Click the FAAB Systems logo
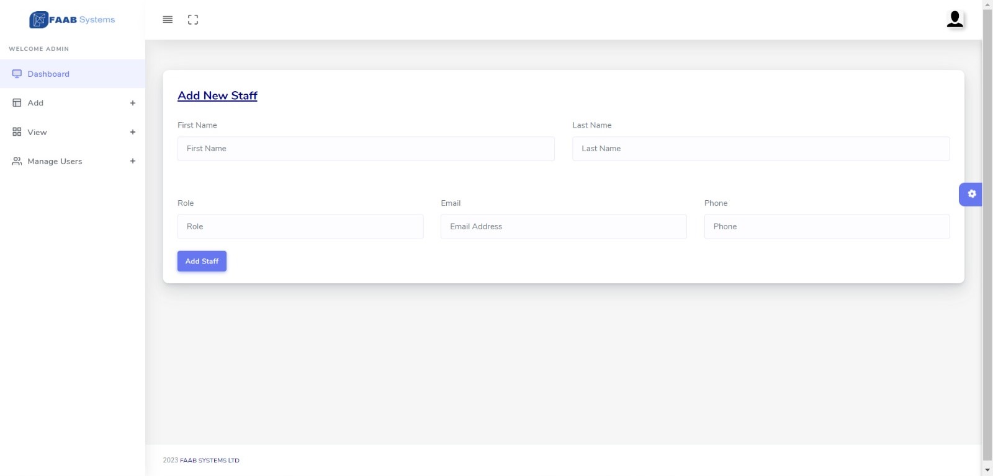 tap(72, 20)
